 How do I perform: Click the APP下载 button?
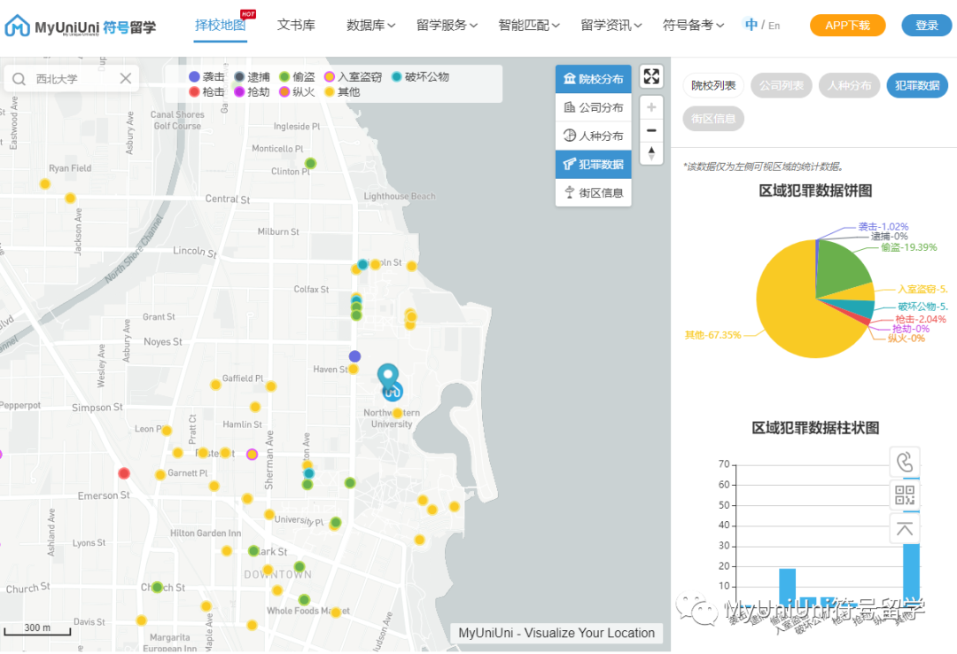[x=847, y=26]
